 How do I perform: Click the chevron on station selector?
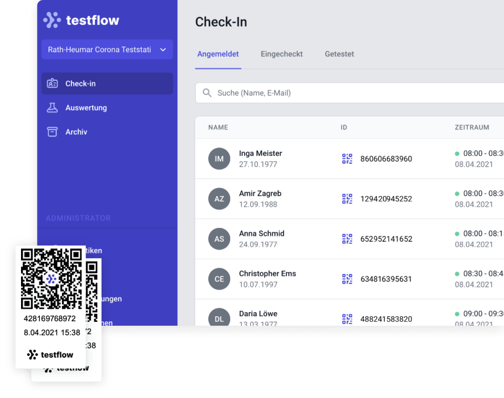(163, 49)
